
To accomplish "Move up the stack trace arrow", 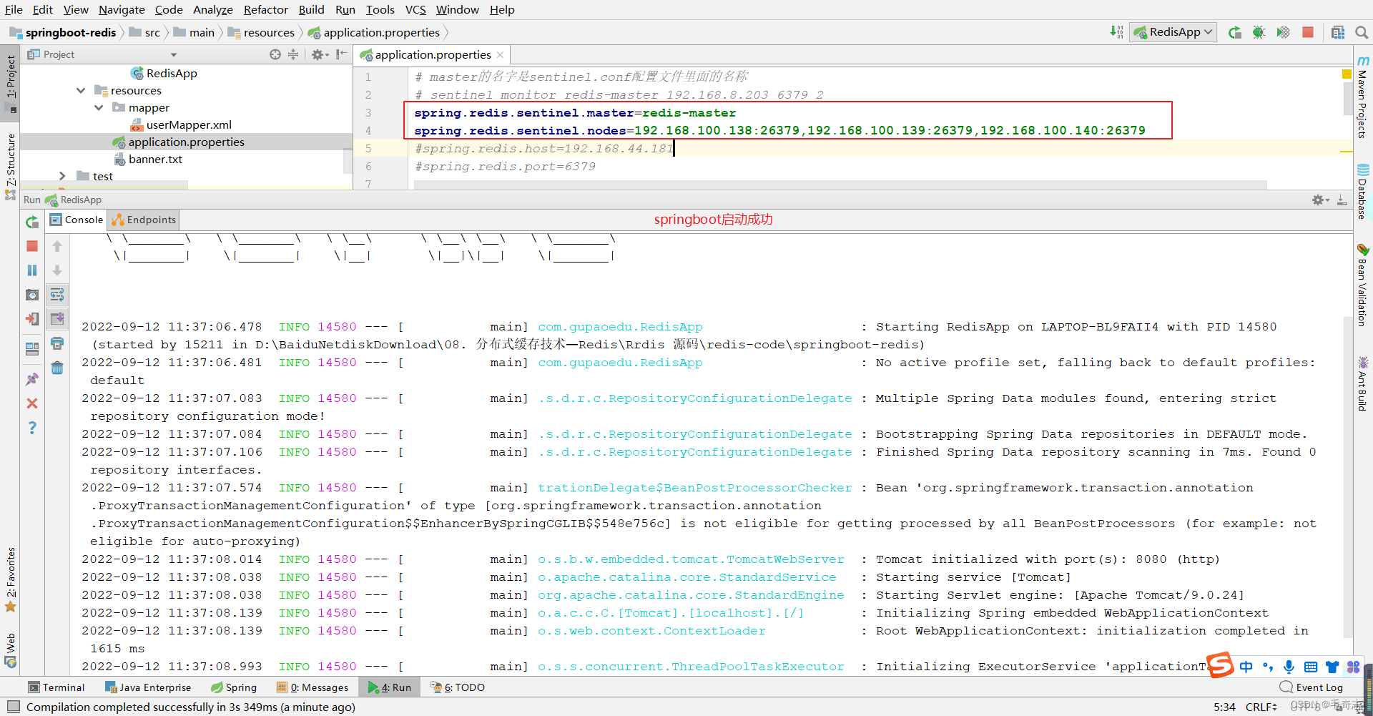I will pyautogui.click(x=57, y=246).
